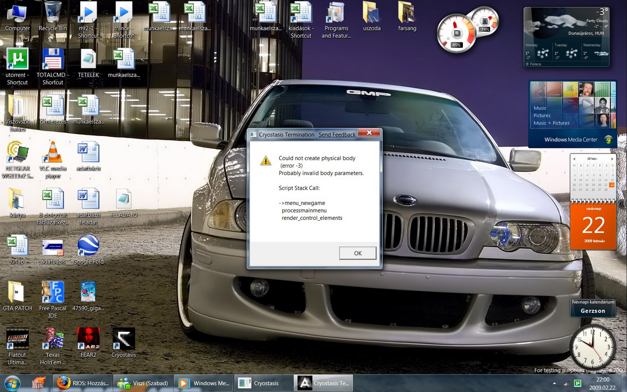Select the űrlap spreadsheet icon
The height and width of the screenshot is (392, 627).
(x=17, y=250)
